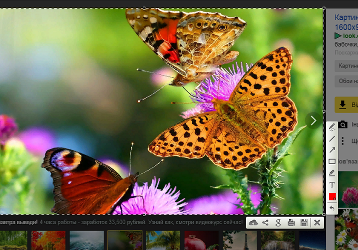
Task: Save screenshot with floppy disk icon
Action: [304, 222]
